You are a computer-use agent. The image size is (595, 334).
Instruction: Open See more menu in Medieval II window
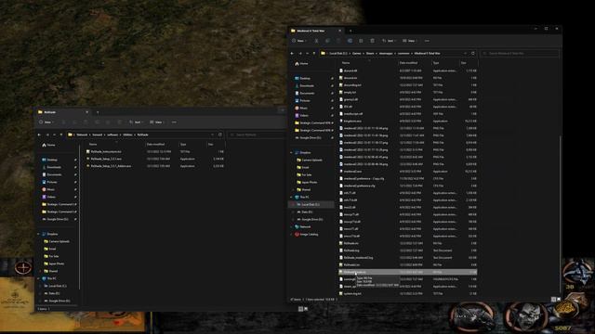pyautogui.click(x=427, y=41)
